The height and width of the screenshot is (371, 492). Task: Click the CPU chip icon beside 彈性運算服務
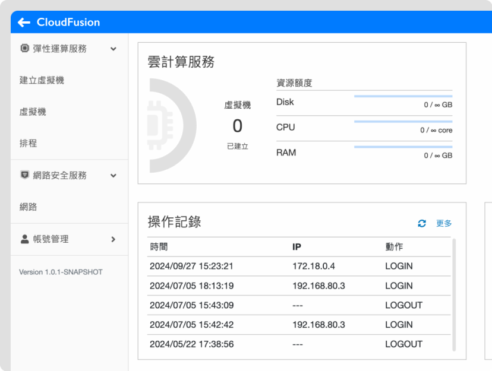tap(24, 49)
